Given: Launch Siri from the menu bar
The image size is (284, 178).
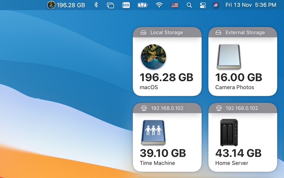Looking at the screenshot, I should coord(216,5).
